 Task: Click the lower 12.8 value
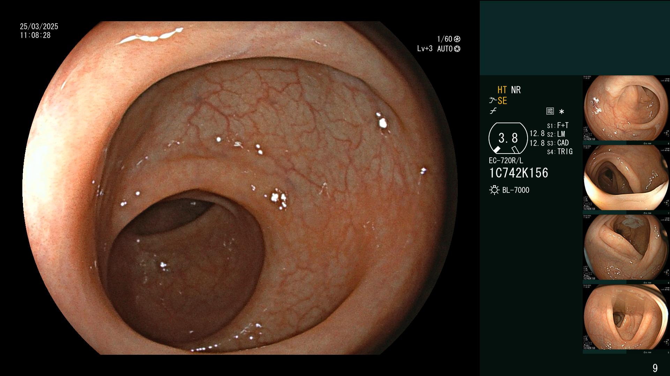537,143
